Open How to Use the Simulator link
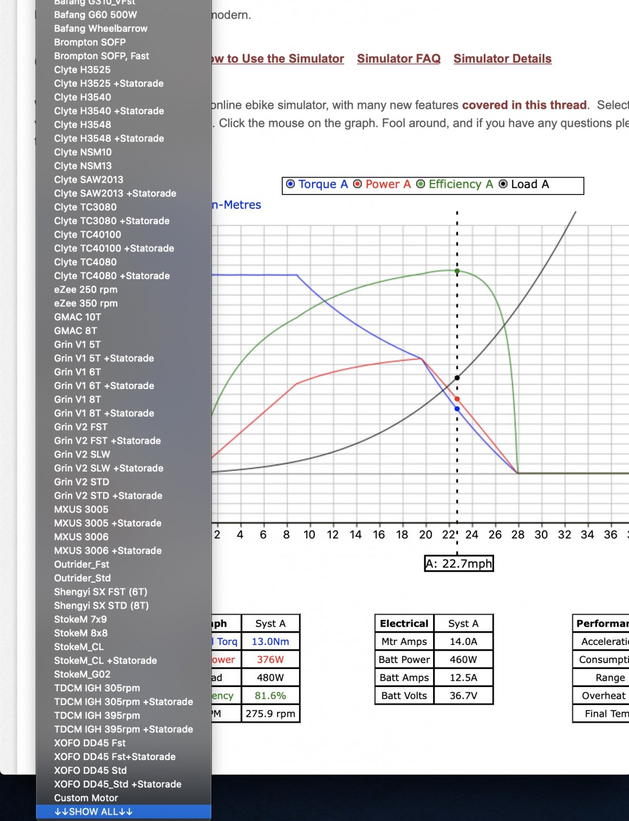This screenshot has width=629, height=821. coord(278,59)
